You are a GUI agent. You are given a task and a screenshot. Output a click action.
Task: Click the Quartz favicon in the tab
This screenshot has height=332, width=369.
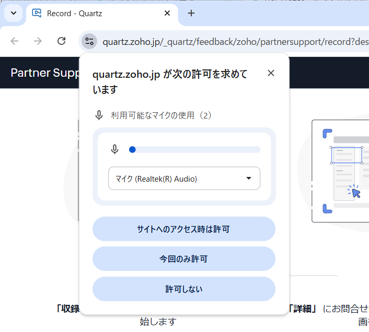point(37,14)
